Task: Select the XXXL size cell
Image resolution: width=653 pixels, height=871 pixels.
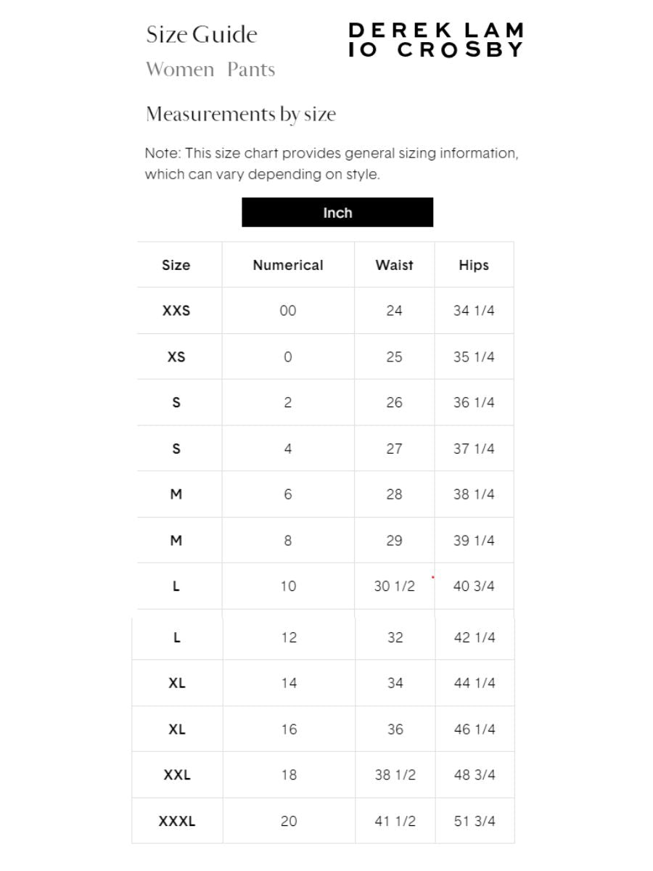Action: click(177, 822)
